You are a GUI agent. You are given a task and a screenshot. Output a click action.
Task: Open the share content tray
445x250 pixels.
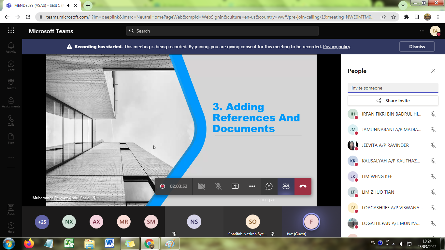point(235,186)
